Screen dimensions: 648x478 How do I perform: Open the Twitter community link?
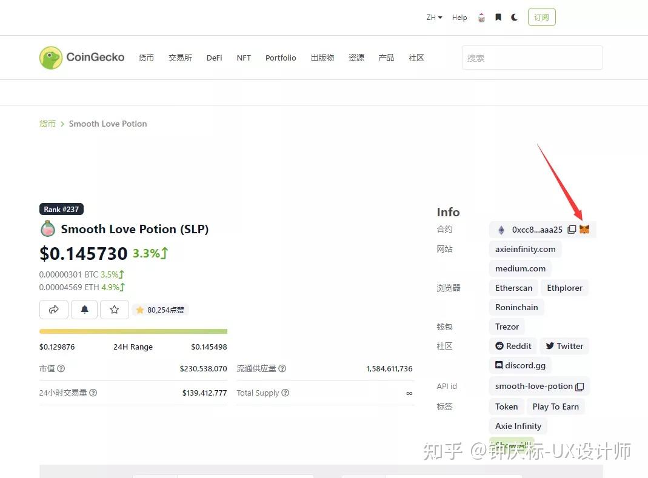click(564, 346)
